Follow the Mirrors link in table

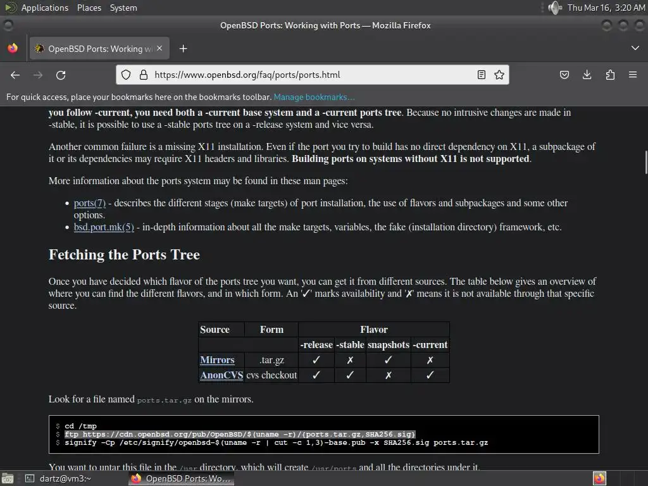[x=217, y=360]
